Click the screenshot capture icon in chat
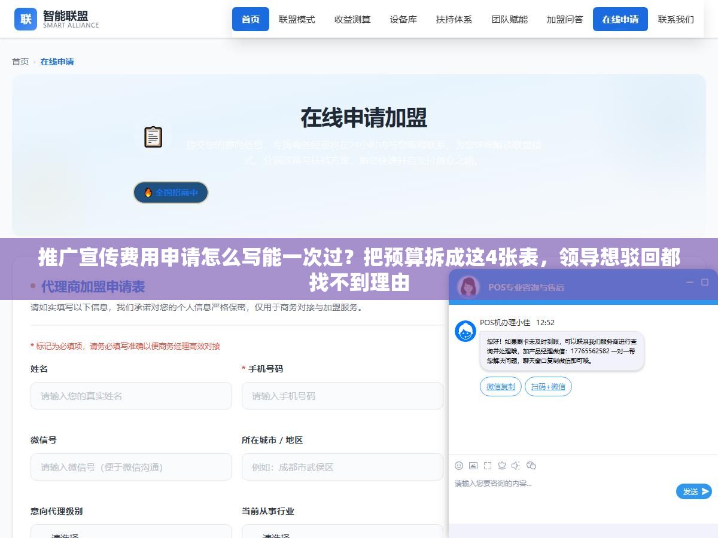718x538 pixels. coord(488,465)
